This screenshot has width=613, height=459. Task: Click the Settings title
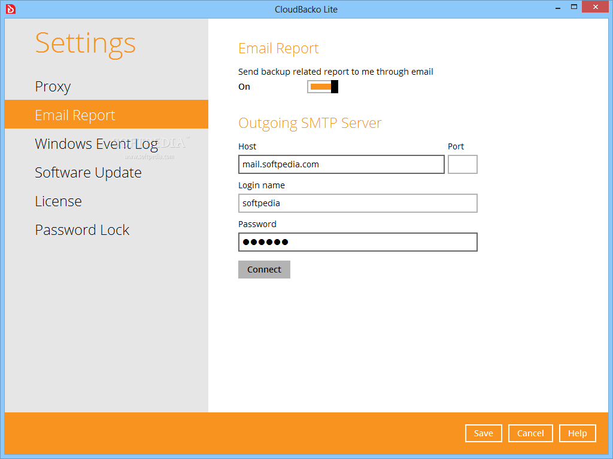85,44
